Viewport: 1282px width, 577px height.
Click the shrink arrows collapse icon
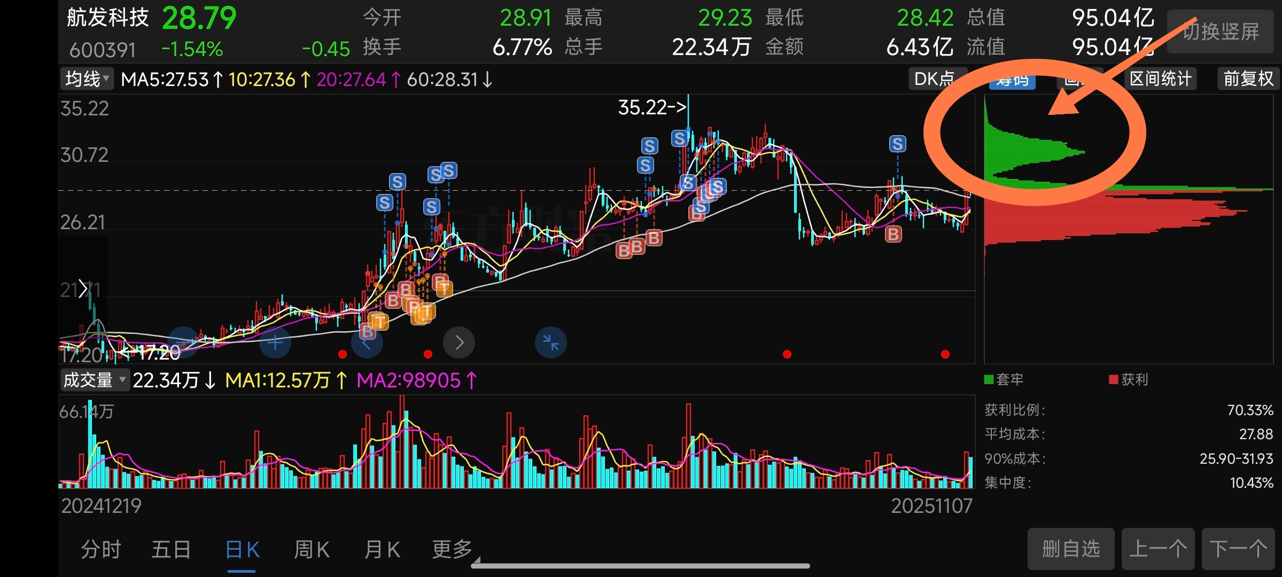[x=551, y=342]
